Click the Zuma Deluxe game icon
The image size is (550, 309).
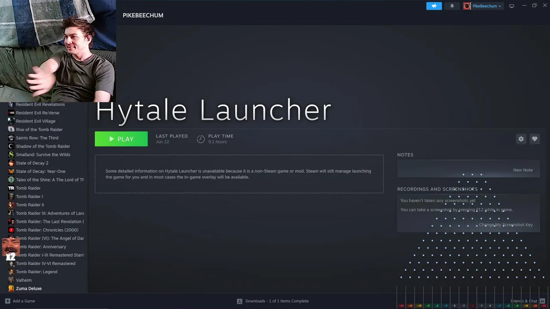(x=11, y=288)
